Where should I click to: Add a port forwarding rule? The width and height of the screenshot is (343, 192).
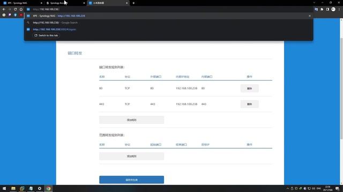tap(131, 119)
